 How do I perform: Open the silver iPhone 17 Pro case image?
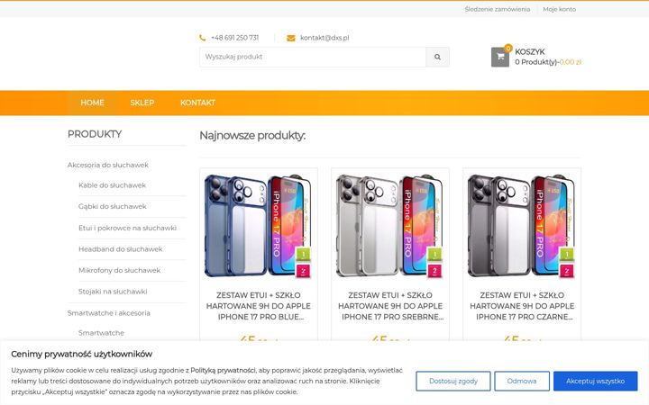[390, 227]
